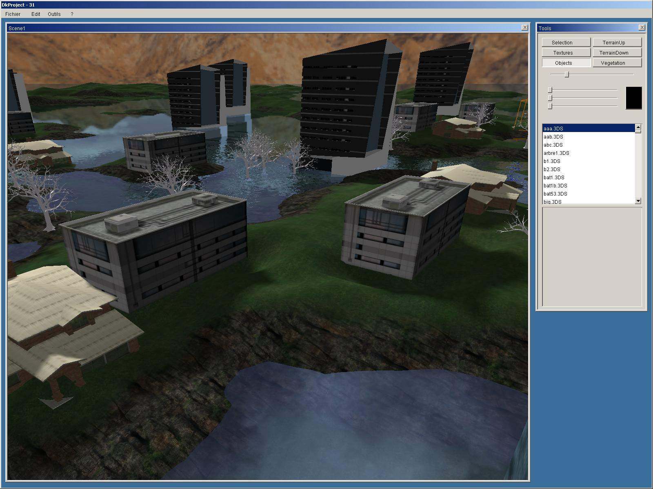
Task: Enable the Vegetation tool
Action: click(x=617, y=63)
